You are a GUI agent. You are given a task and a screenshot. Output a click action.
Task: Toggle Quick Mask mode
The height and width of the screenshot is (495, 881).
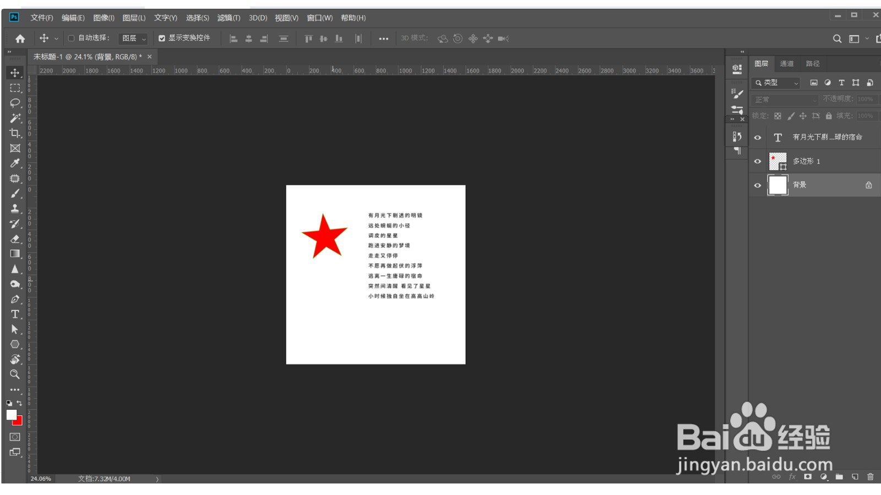(x=15, y=437)
